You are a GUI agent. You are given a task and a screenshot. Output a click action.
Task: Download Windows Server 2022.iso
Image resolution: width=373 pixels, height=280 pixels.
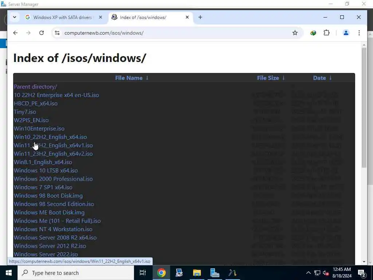click(46, 254)
